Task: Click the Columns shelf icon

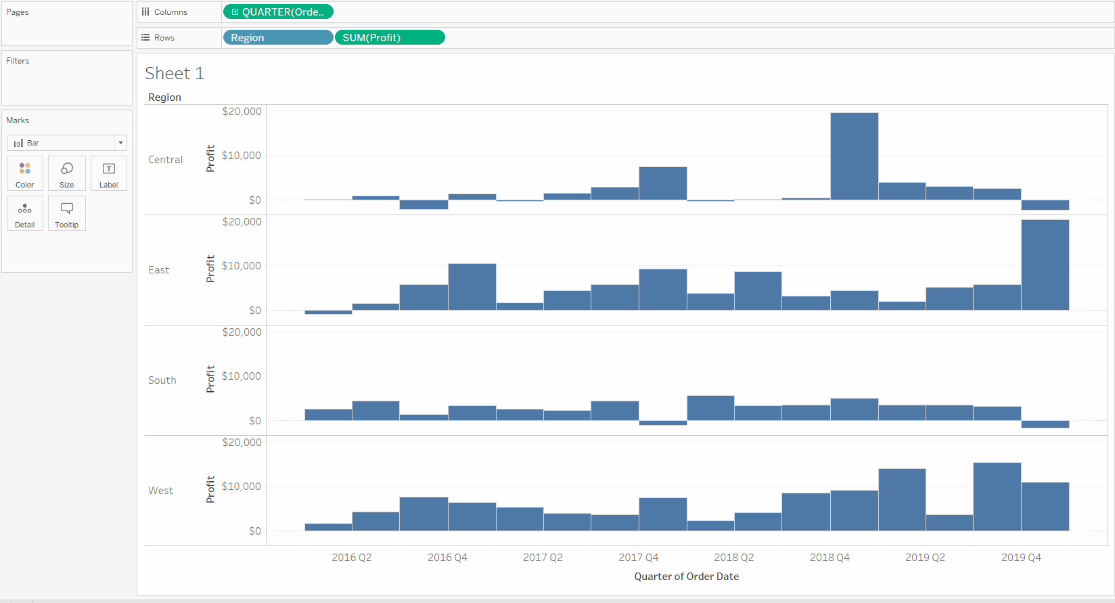Action: pos(145,12)
